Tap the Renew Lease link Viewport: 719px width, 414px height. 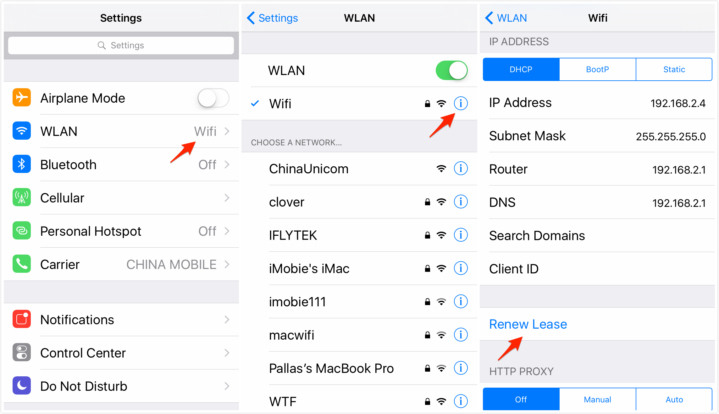(528, 324)
